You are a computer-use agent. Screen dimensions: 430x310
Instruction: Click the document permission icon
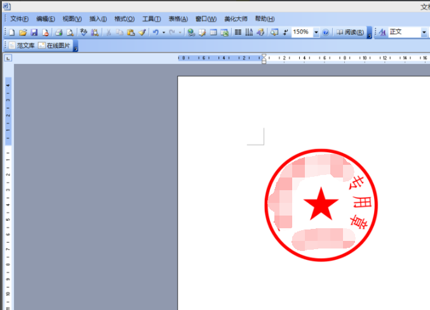45,32
